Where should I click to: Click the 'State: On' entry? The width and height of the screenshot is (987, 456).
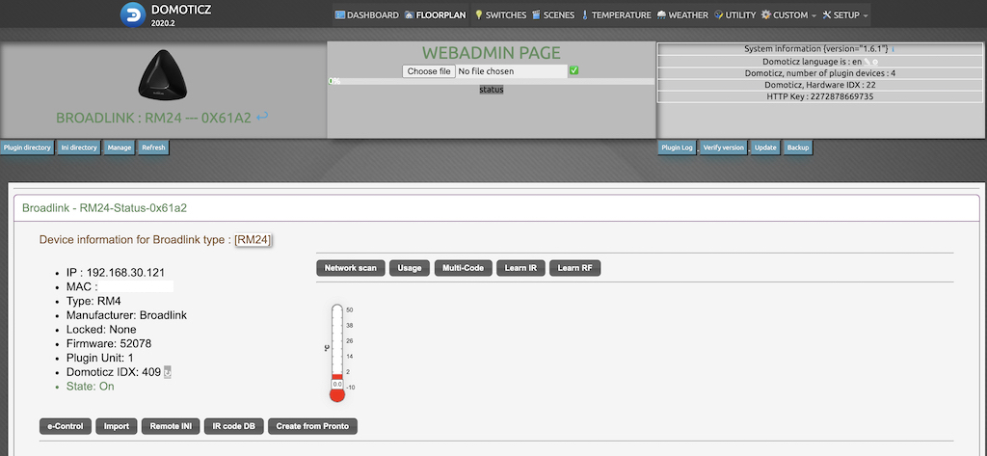pyautogui.click(x=90, y=386)
